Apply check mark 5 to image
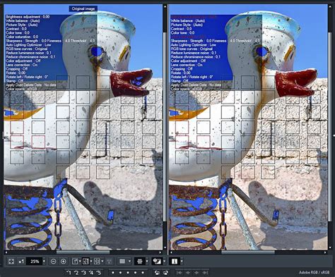Image resolution: width=335 pixels, height=277 pixels. 98,273
